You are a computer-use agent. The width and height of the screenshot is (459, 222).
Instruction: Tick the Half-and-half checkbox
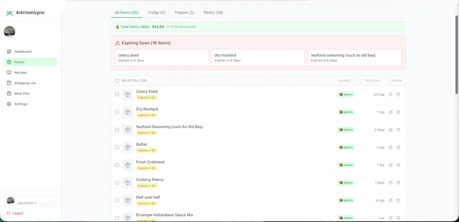[117, 200]
